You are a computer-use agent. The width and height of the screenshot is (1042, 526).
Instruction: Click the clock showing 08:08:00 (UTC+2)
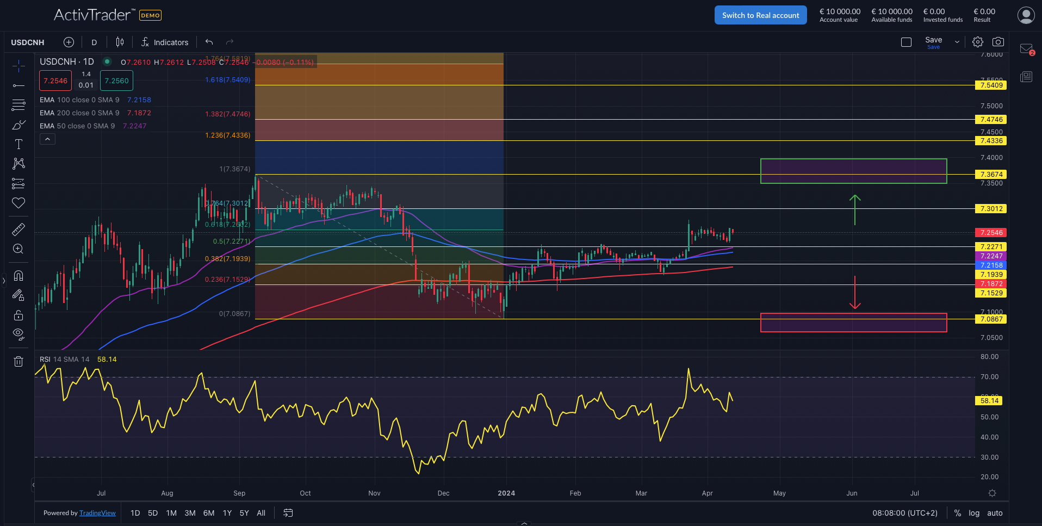[x=904, y=512]
